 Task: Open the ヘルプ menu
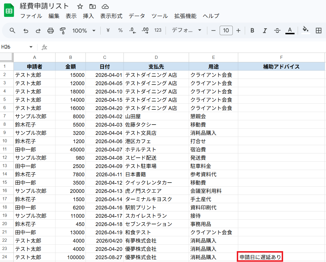211,16
